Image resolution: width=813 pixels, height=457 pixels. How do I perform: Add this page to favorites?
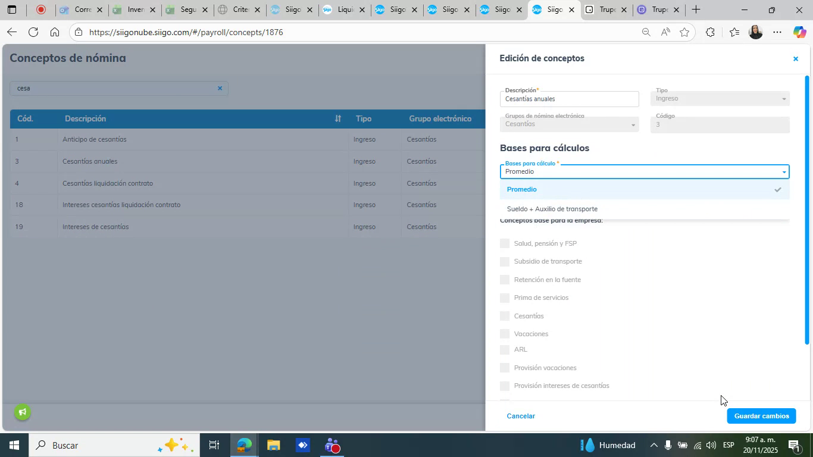click(684, 33)
